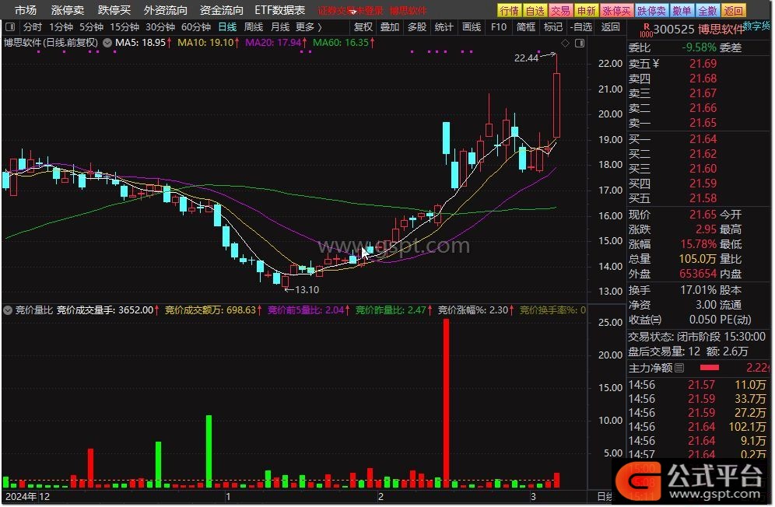
Task: Click the tallest red volume bar
Action: pyautogui.click(x=447, y=404)
